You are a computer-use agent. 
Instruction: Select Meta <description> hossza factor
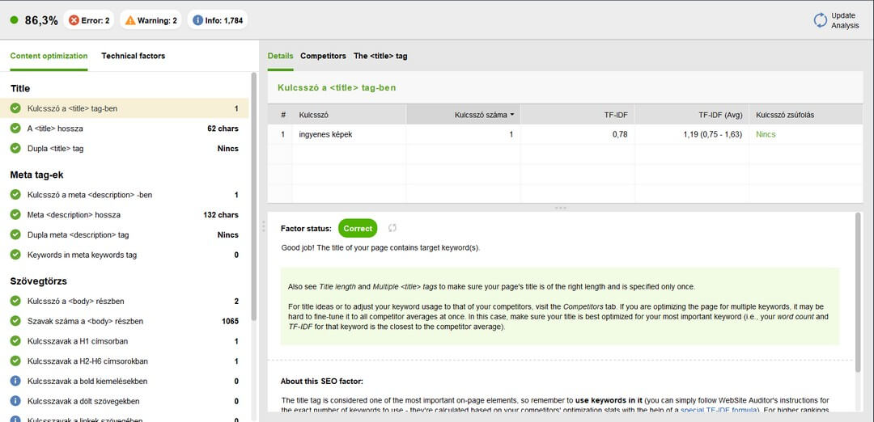[x=74, y=215]
